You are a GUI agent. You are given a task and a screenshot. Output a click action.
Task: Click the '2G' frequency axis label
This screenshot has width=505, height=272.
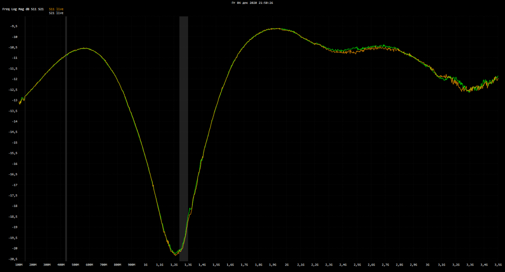[287, 265]
